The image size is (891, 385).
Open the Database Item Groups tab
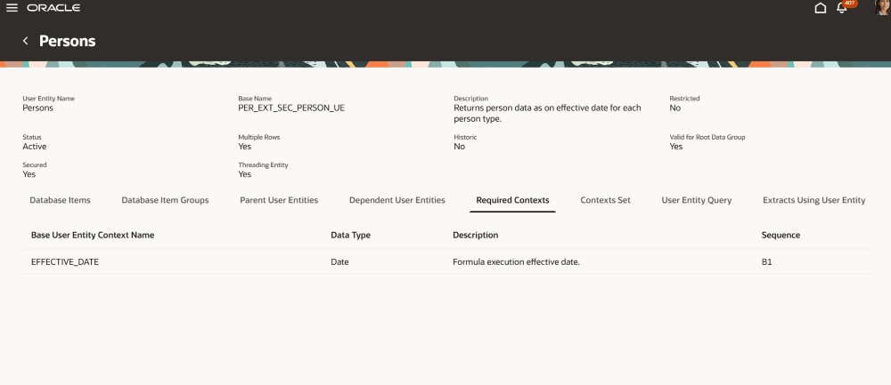click(x=166, y=200)
